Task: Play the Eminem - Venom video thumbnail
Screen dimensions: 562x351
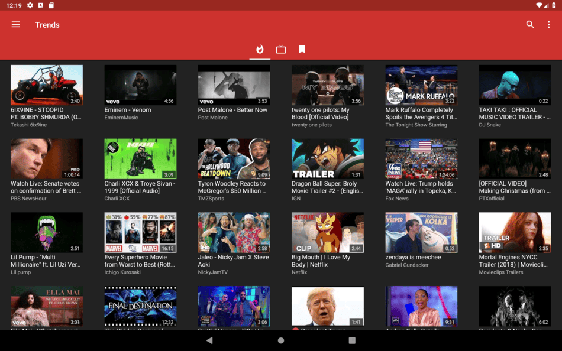Action: pyautogui.click(x=141, y=85)
